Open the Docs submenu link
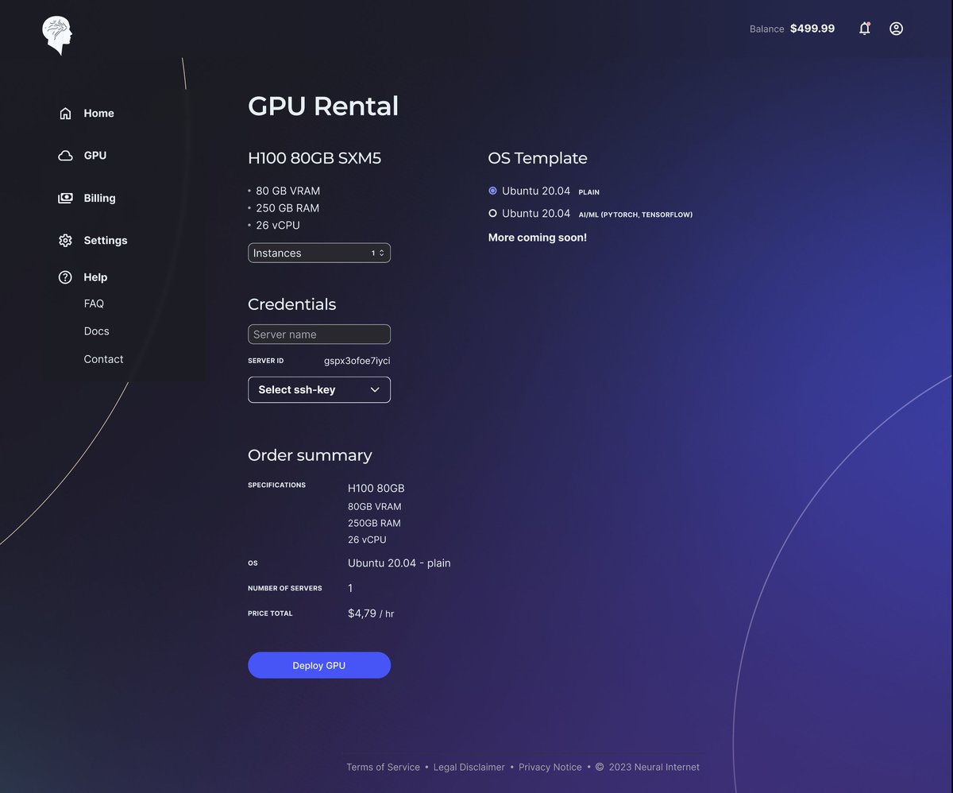The image size is (953, 793). [96, 331]
